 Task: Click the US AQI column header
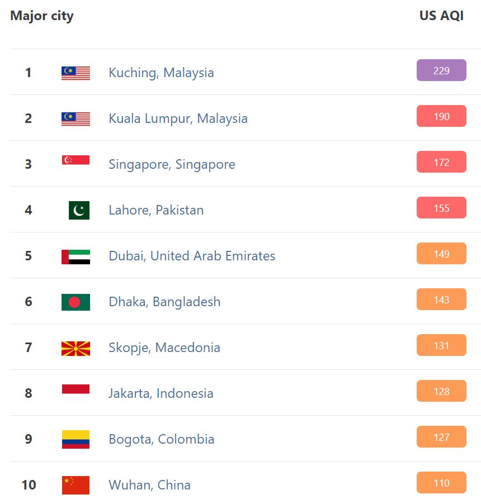coord(441,16)
